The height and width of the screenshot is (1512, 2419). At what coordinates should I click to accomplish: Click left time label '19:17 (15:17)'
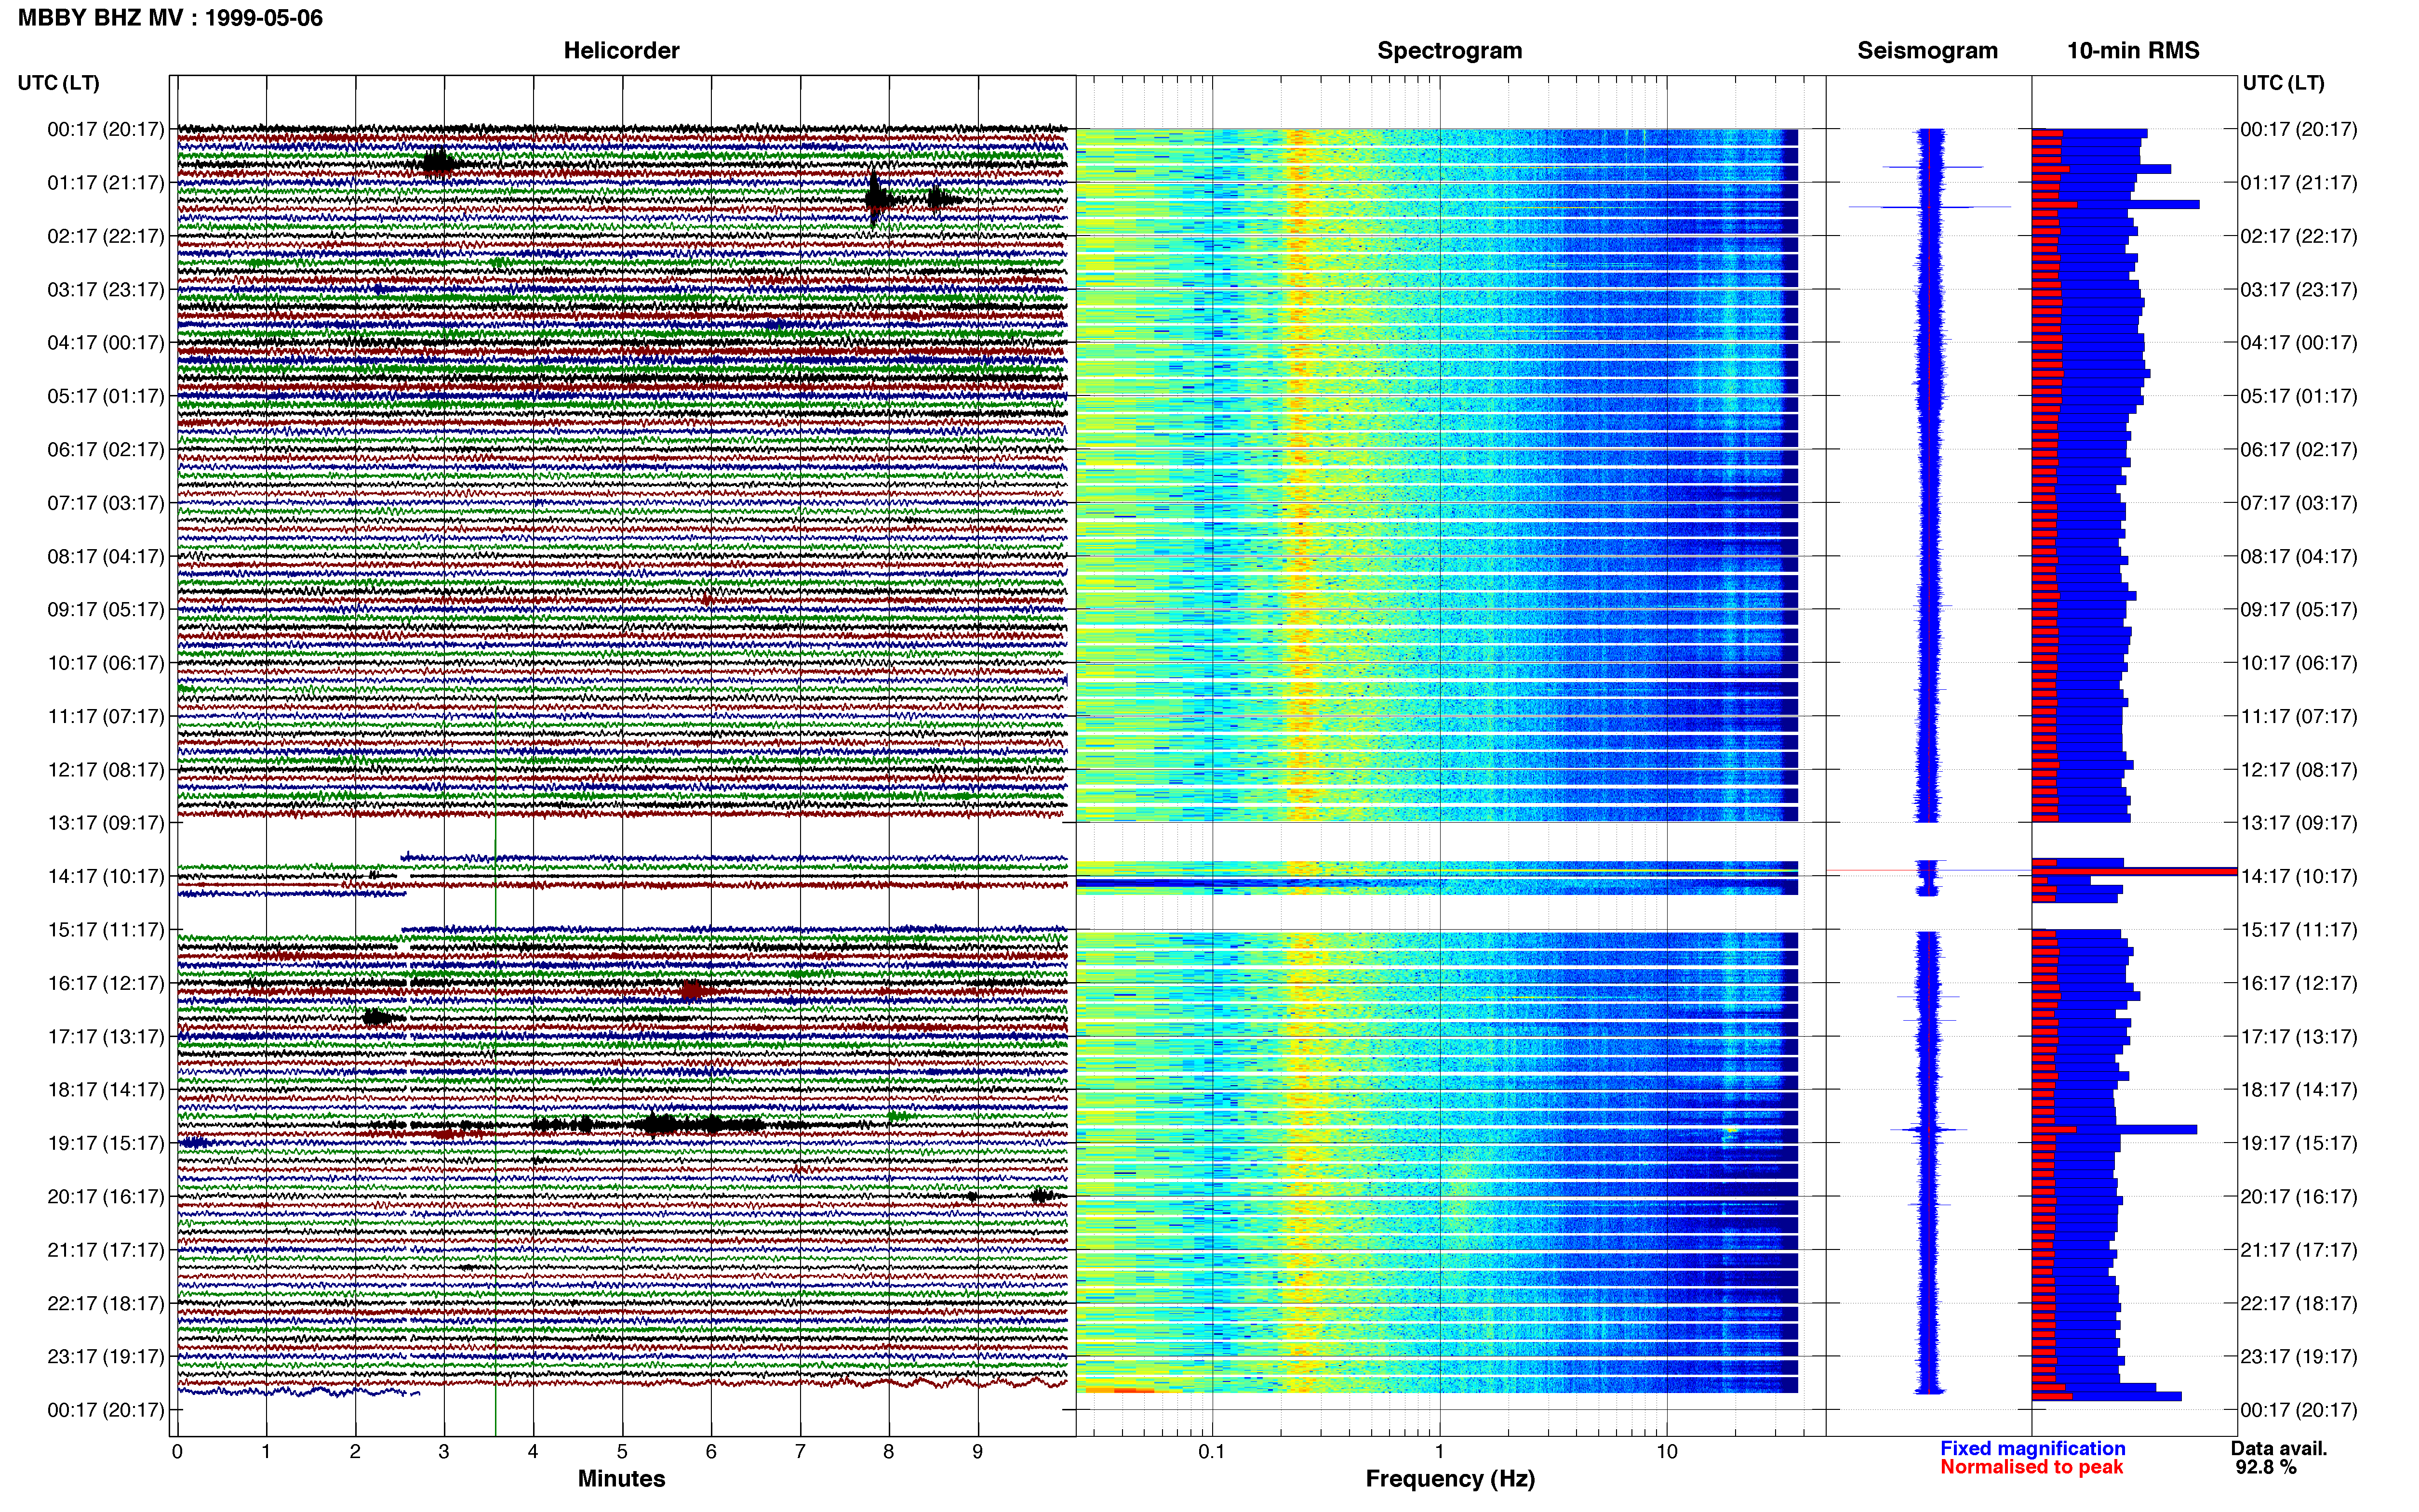pos(106,1143)
